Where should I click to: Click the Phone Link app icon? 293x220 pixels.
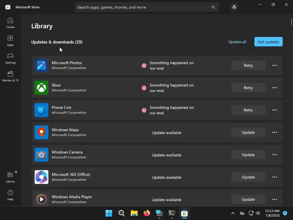[41, 110]
